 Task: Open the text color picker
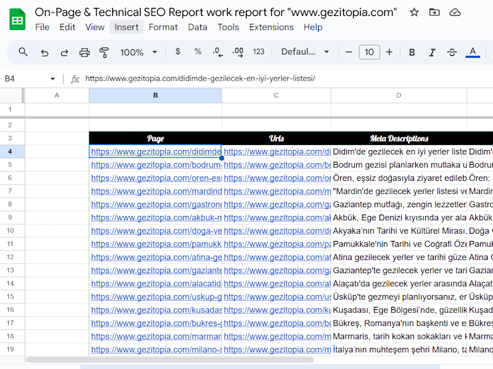[x=473, y=52]
